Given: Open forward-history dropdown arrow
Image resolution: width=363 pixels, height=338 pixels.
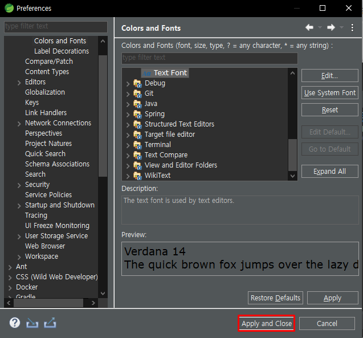Looking at the screenshot, I should tap(341, 27).
